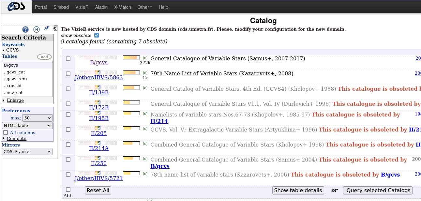Open the HTML Table format dropdown
This screenshot has width=421, height=201.
[27, 125]
